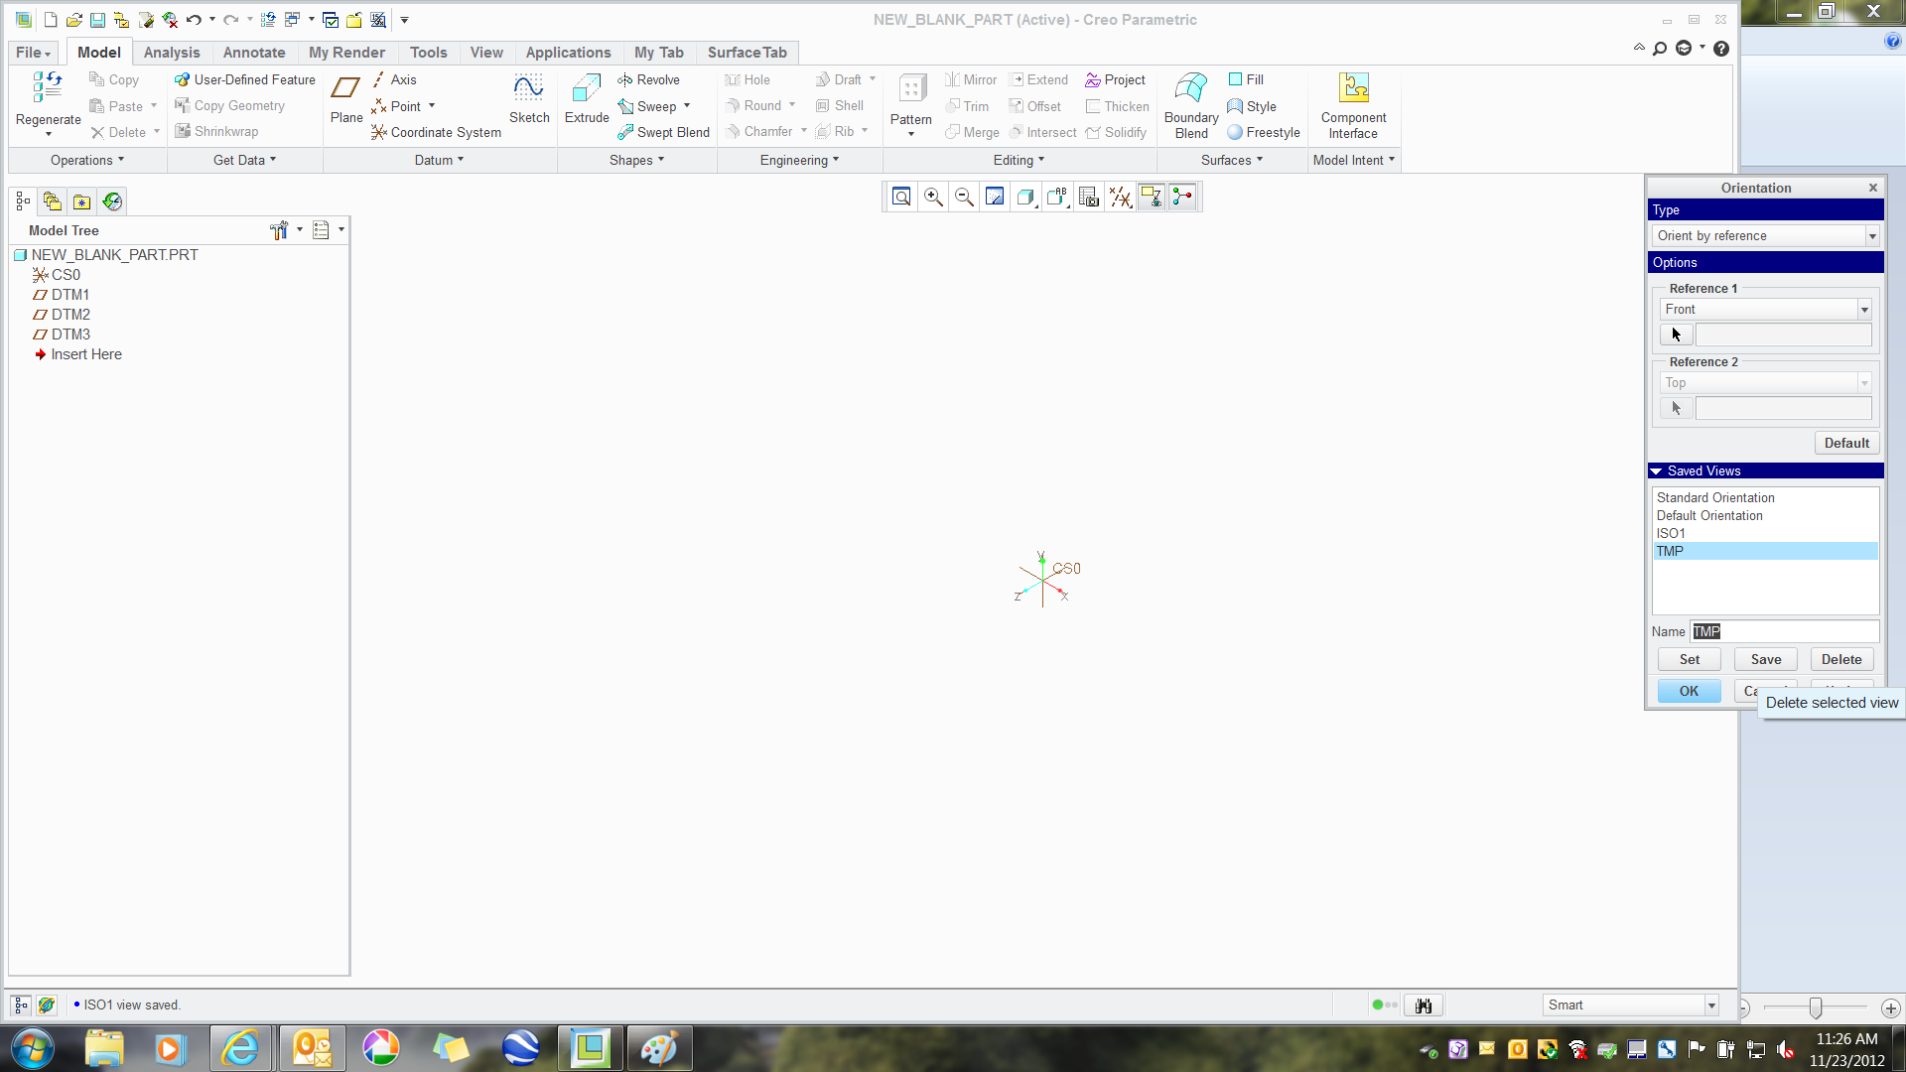Undo the last action
This screenshot has height=1072, width=1906.
[194, 20]
